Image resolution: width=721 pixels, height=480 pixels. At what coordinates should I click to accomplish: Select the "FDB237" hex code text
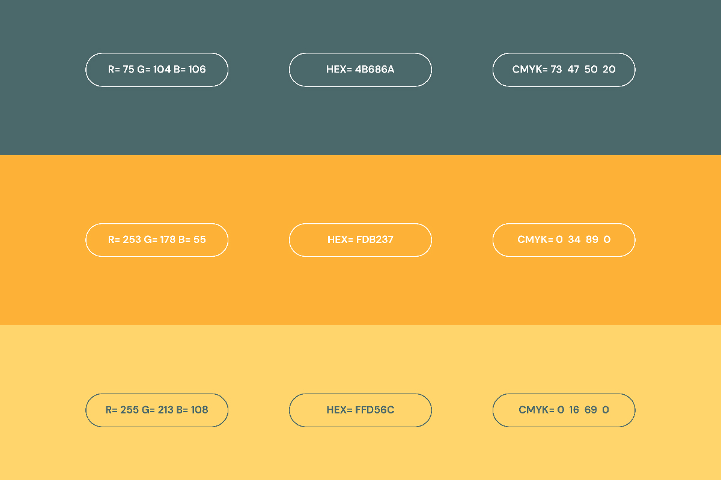tap(374, 240)
